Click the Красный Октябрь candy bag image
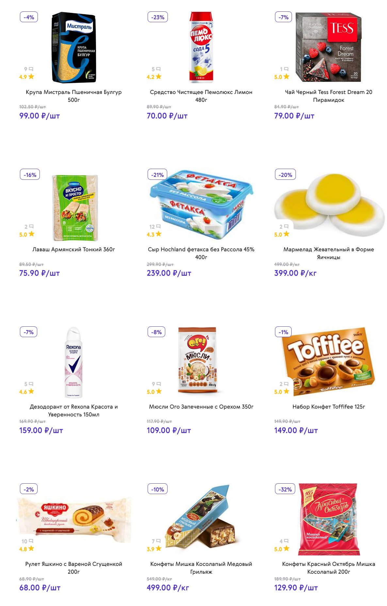The image size is (387, 606). point(328,519)
